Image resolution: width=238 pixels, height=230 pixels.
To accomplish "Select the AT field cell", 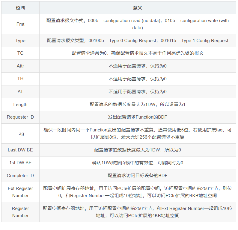I will [20, 92].
